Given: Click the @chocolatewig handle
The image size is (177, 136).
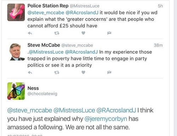Looking at the screenshot, I should [x=42, y=94].
